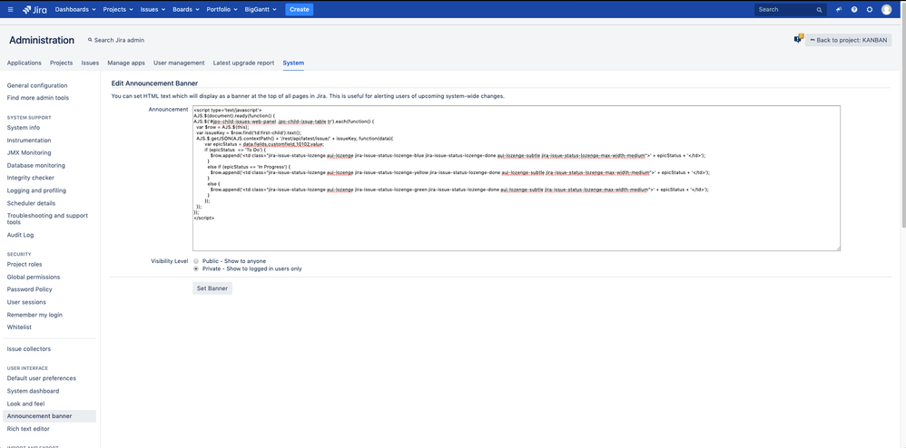Expand the Projects dropdown in top bar

click(x=118, y=9)
